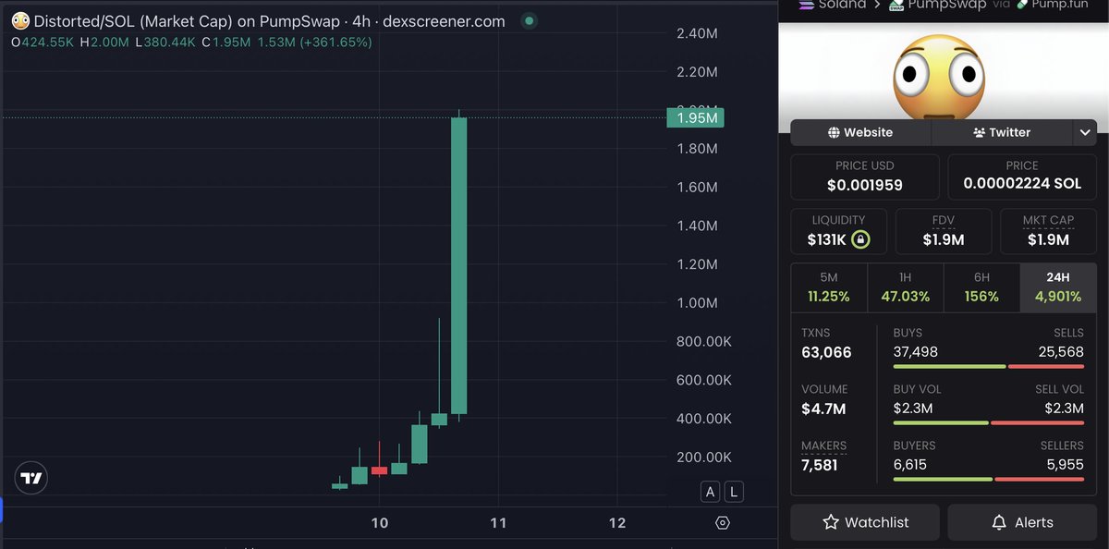Click the green status dot after dexscreener.com
Viewport: 1109px width, 549px height.
528,20
